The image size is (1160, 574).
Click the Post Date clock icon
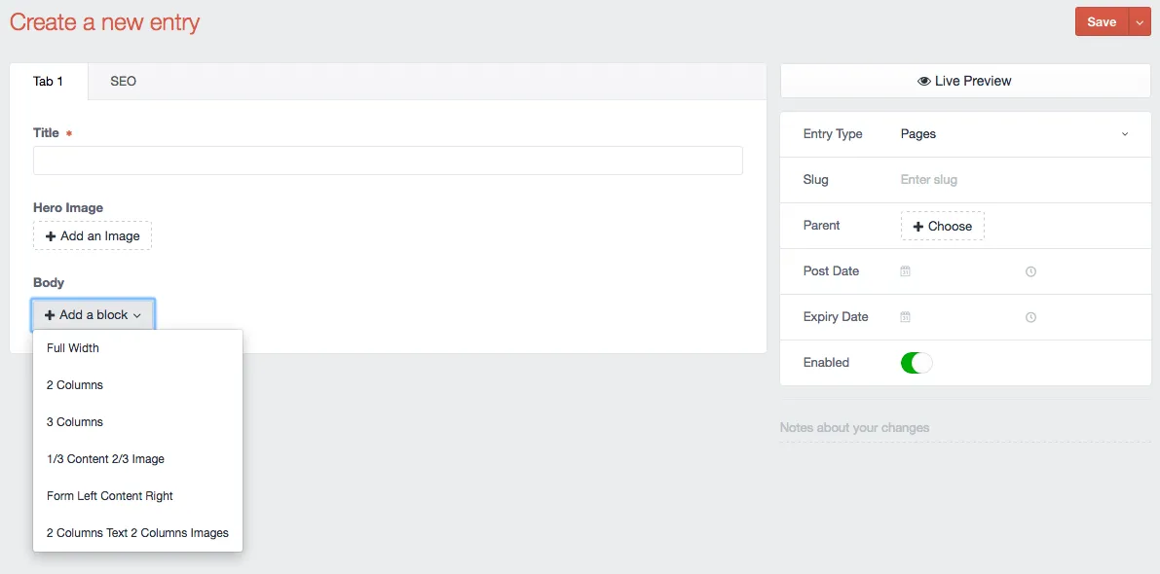pos(1030,271)
